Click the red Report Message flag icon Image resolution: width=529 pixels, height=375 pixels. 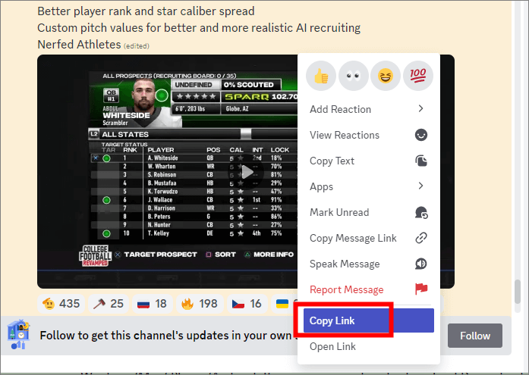click(421, 289)
